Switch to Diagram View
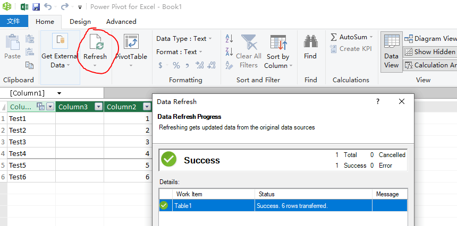The width and height of the screenshot is (457, 226). (430, 39)
